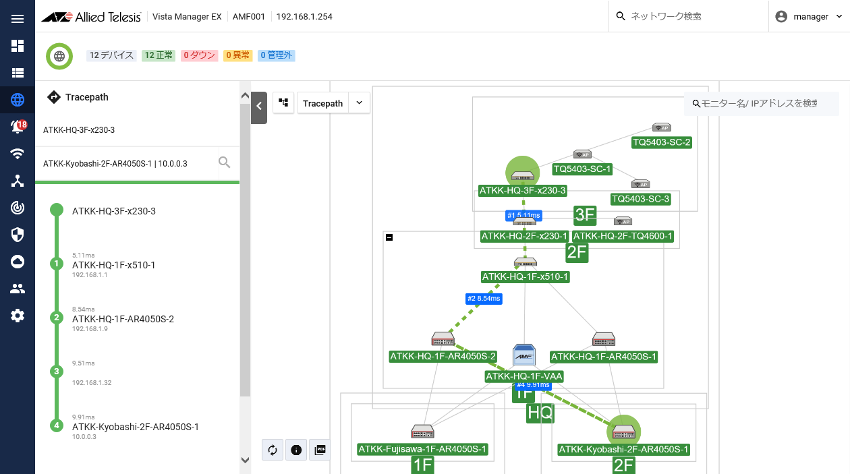Select the 0 異常 status badge
The height and width of the screenshot is (474, 850).
(x=238, y=55)
